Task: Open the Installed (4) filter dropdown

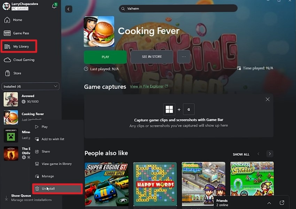Action: coord(30,86)
